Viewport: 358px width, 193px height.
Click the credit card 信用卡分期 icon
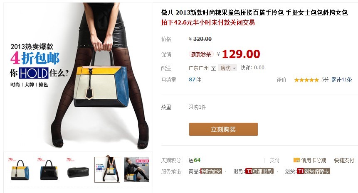click(x=296, y=160)
